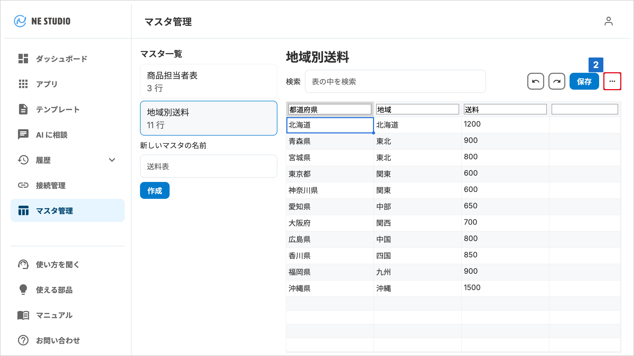Save the table with 保存 button
The width and height of the screenshot is (634, 356).
(x=584, y=81)
